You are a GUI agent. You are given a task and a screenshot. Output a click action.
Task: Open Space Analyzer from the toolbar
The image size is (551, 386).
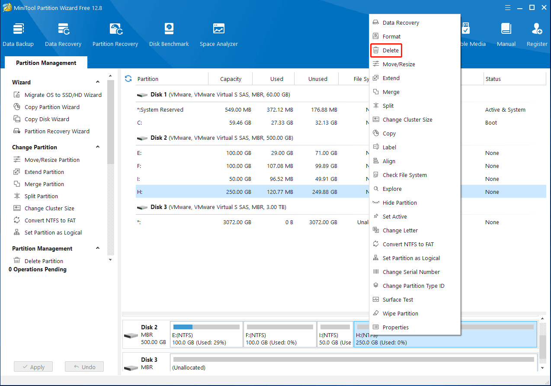[218, 35]
